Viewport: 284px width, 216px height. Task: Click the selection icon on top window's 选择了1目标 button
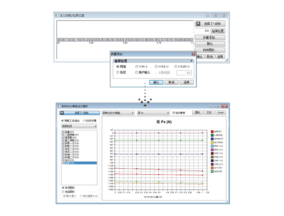[198, 24]
